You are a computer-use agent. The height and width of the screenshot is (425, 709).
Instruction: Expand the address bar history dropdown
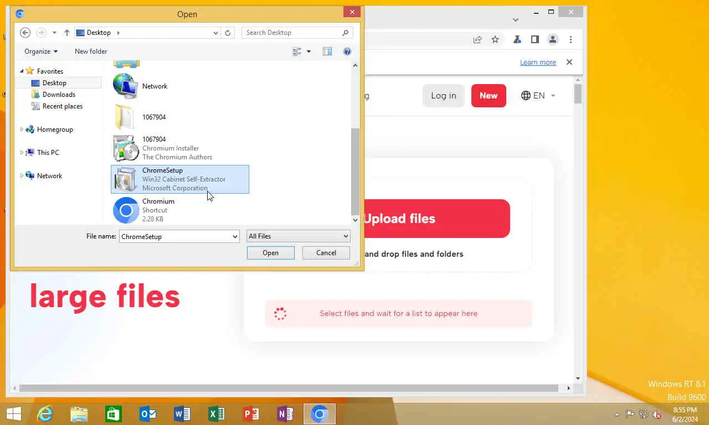point(215,33)
